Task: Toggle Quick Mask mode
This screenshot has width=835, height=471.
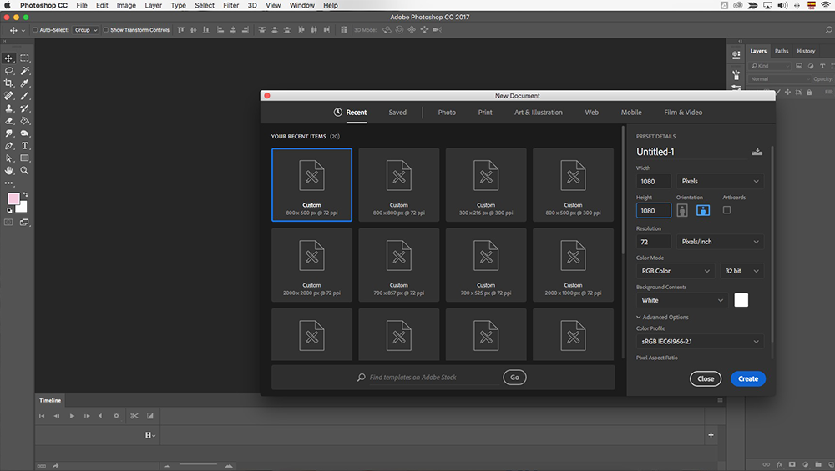Action: [x=8, y=223]
